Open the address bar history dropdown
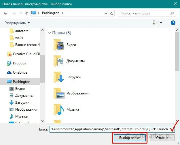 point(106,14)
